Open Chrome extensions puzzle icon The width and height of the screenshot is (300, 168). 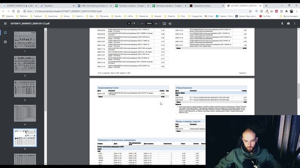tap(286, 11)
